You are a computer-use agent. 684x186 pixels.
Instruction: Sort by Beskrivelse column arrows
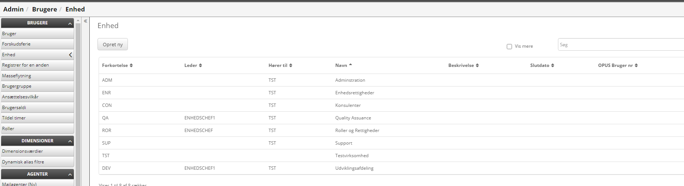pos(477,65)
